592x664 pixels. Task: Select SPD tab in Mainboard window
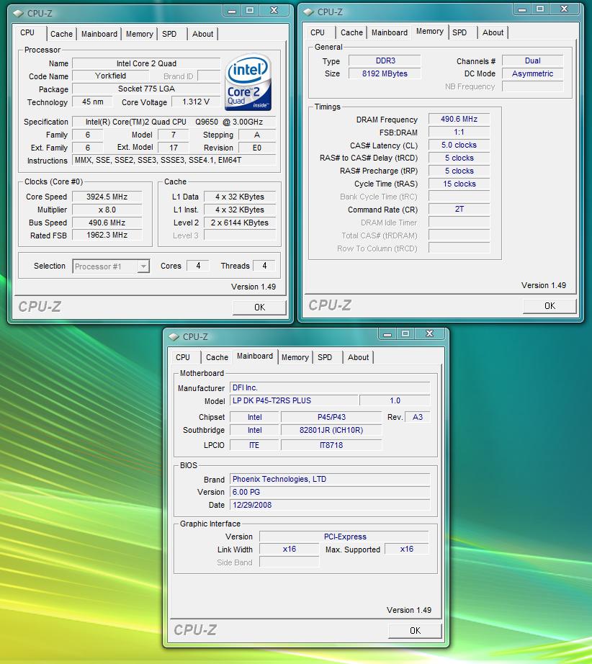click(x=325, y=357)
